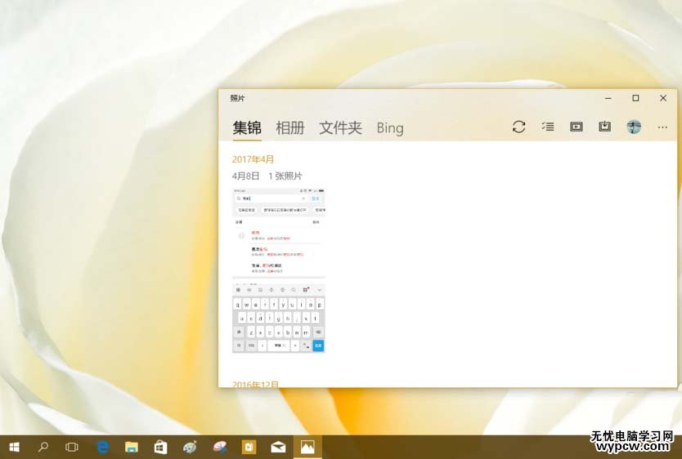Start a slideshow with the play icon

coord(577,127)
